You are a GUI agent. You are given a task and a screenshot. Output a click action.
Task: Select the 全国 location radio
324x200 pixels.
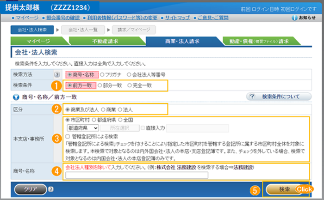[120, 120]
